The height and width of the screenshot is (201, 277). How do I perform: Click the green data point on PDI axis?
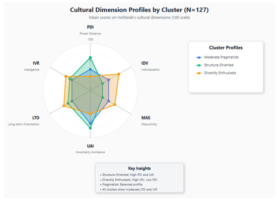tap(90, 57)
